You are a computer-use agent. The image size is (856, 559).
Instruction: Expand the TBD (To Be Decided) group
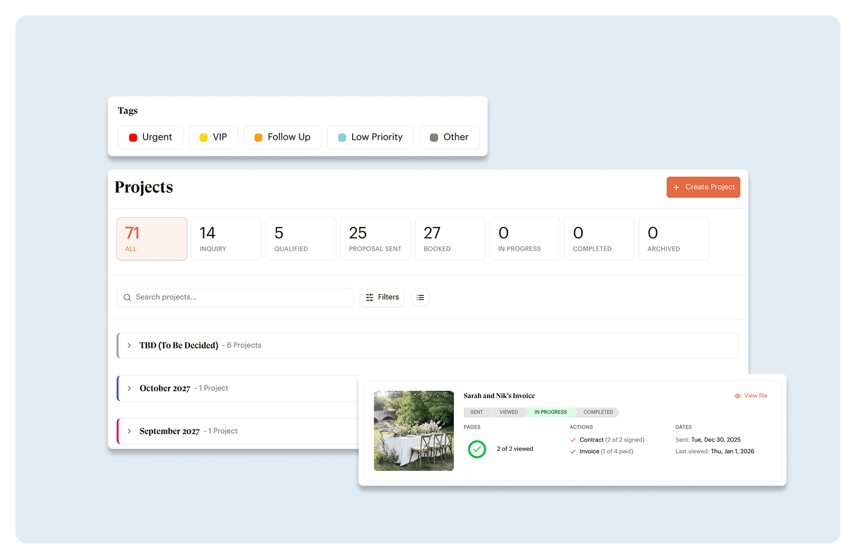pos(129,345)
